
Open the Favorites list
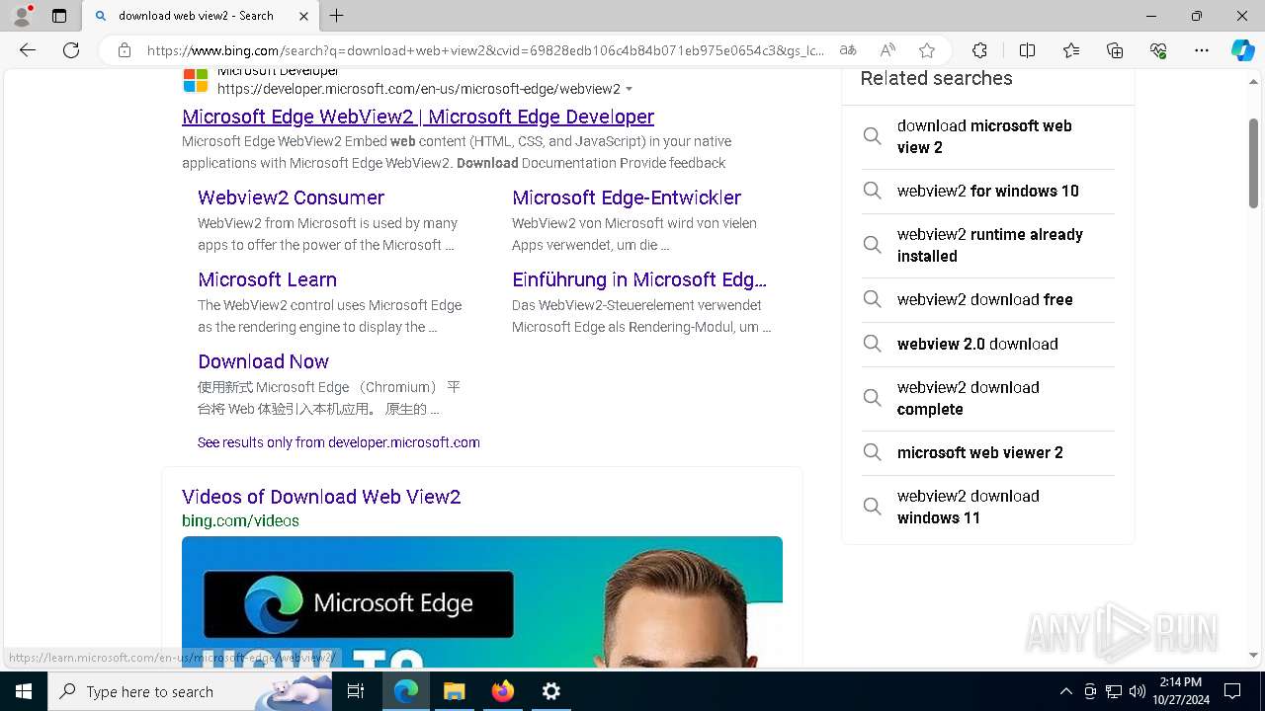[x=1071, y=50]
